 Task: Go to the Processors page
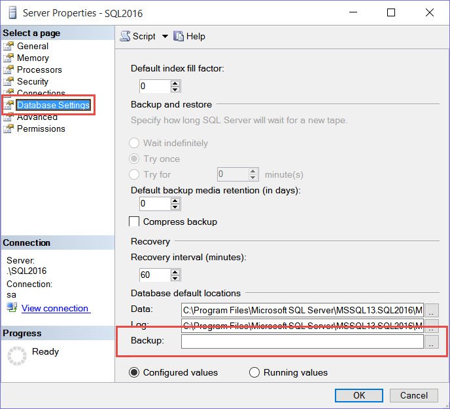click(x=39, y=69)
